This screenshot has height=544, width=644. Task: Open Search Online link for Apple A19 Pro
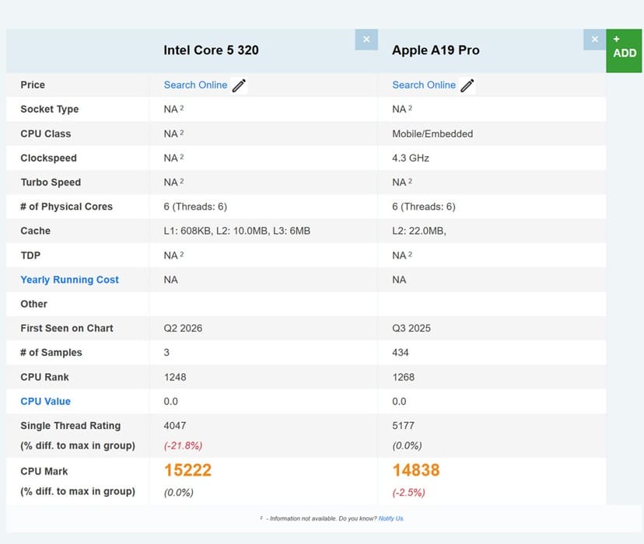[424, 85]
